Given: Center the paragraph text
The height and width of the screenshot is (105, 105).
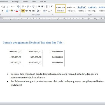Looking at the screenshot, I should tap(27, 11).
